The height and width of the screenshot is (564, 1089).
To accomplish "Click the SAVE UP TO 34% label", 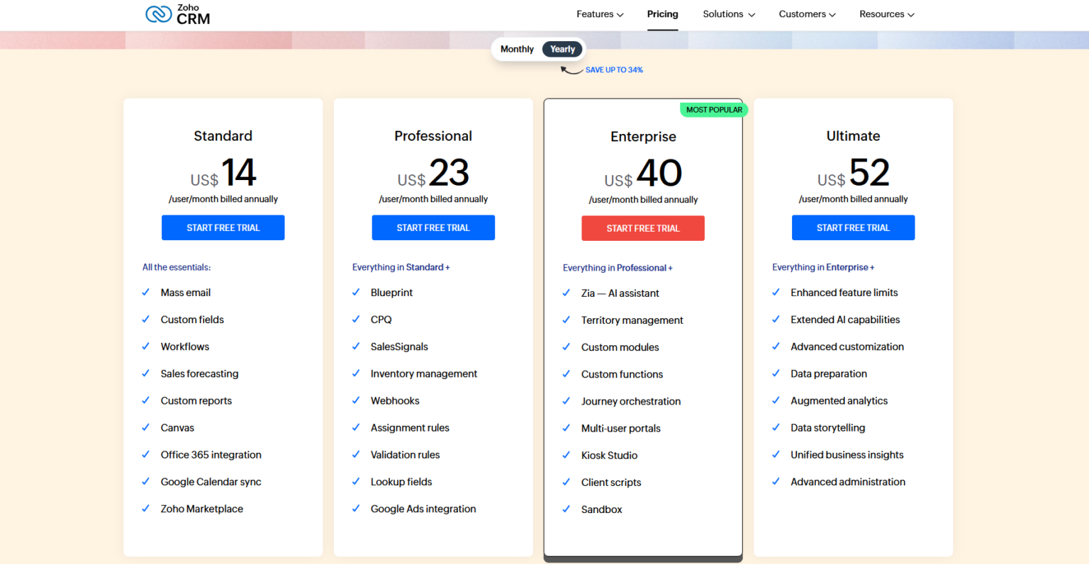I will [x=614, y=69].
